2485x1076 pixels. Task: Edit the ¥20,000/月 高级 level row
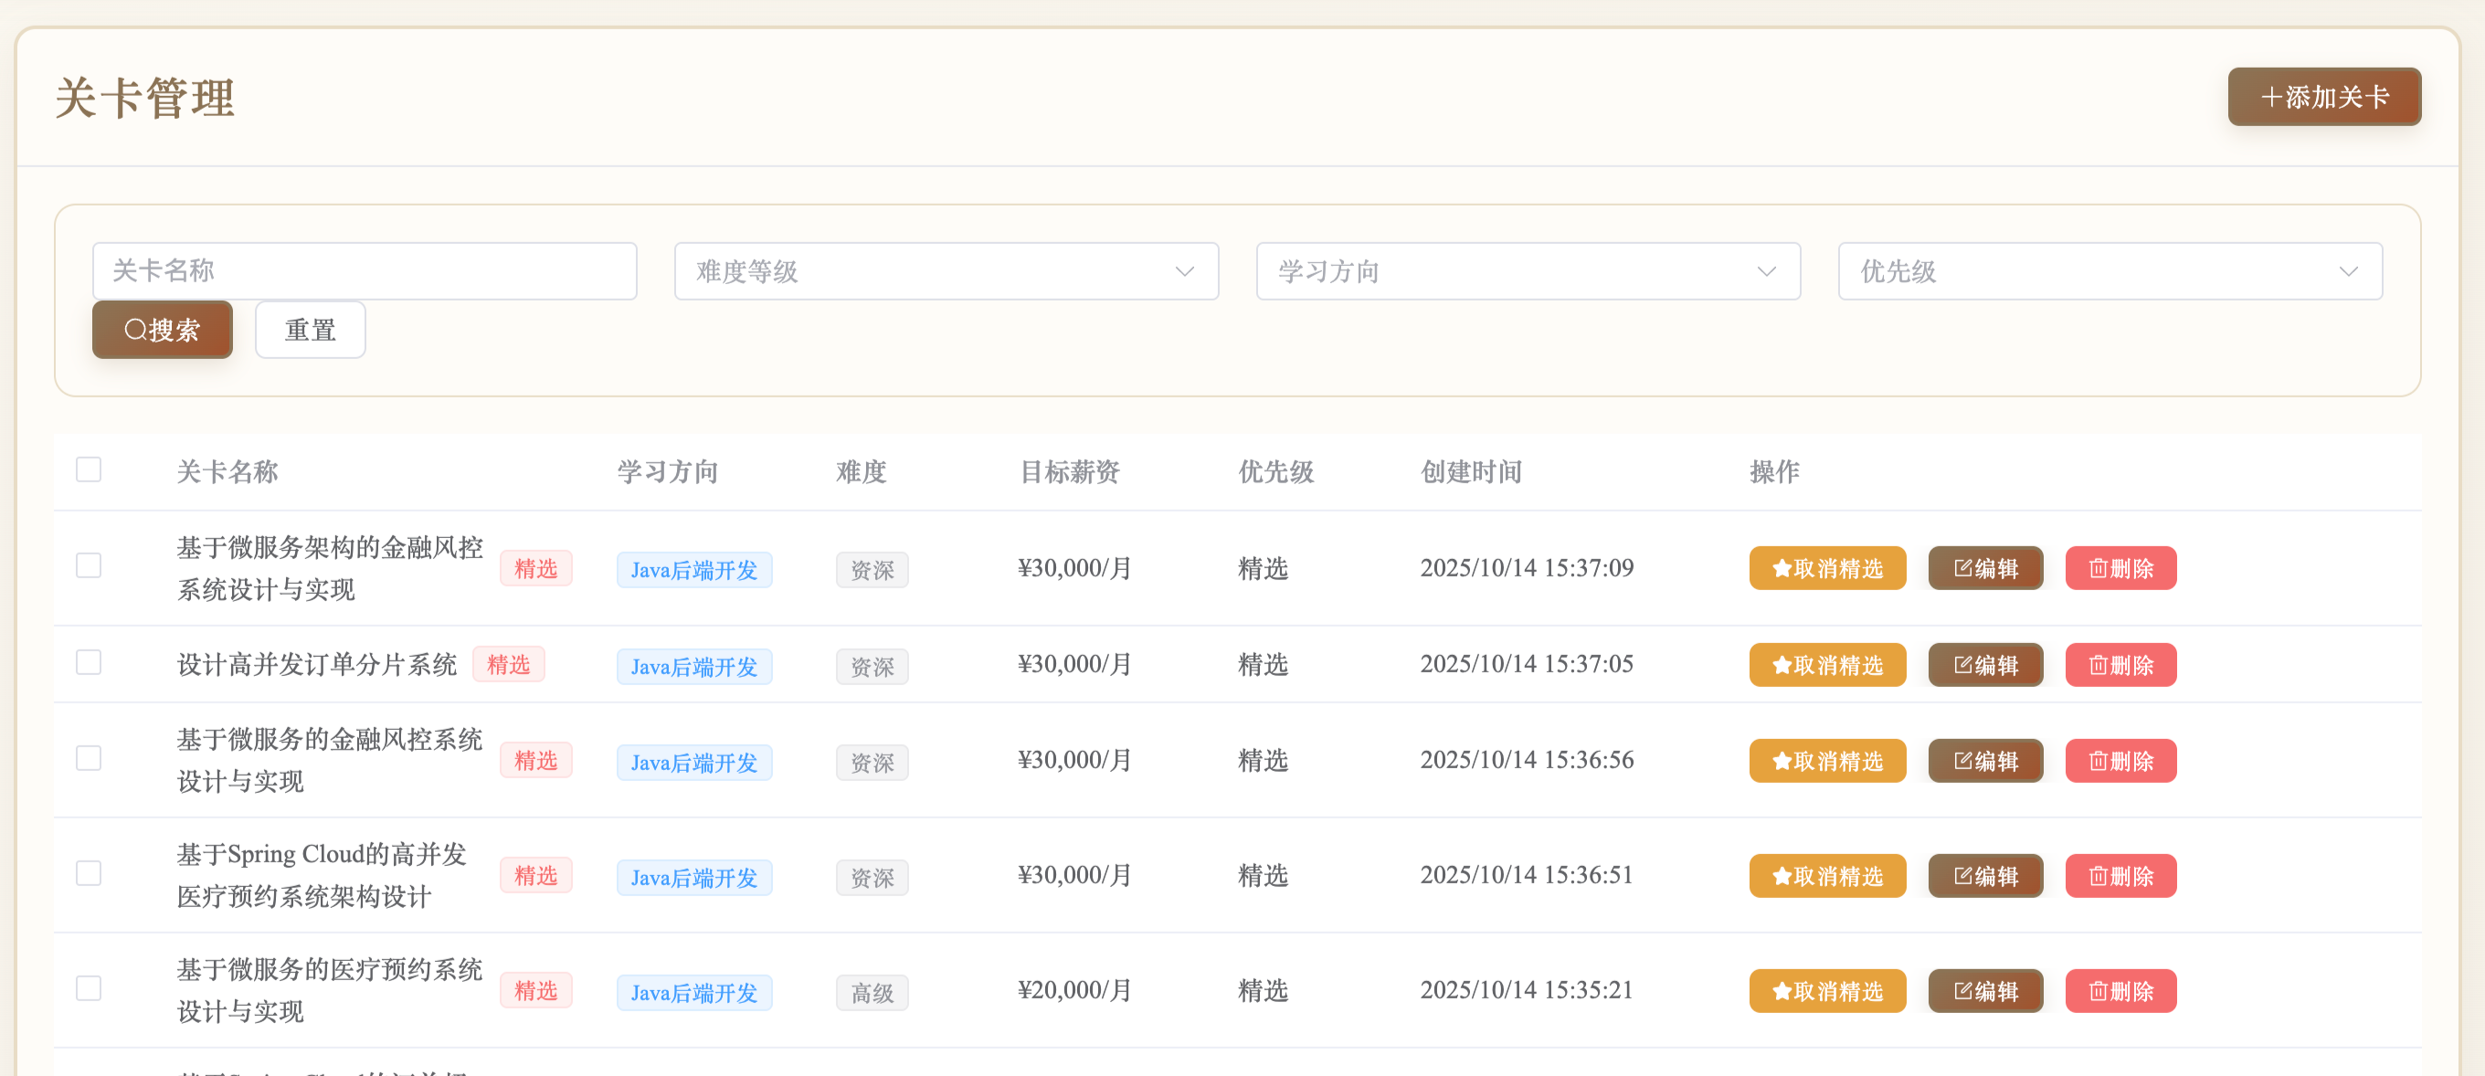click(x=1984, y=990)
